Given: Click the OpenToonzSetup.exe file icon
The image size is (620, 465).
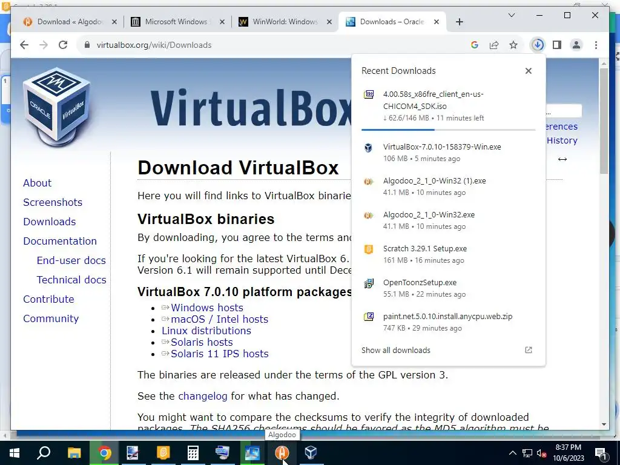Looking at the screenshot, I should 369,283.
